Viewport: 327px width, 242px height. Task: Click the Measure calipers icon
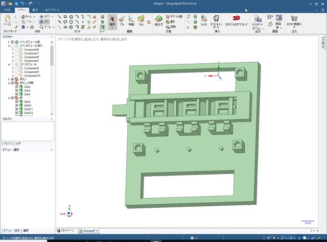click(270, 17)
